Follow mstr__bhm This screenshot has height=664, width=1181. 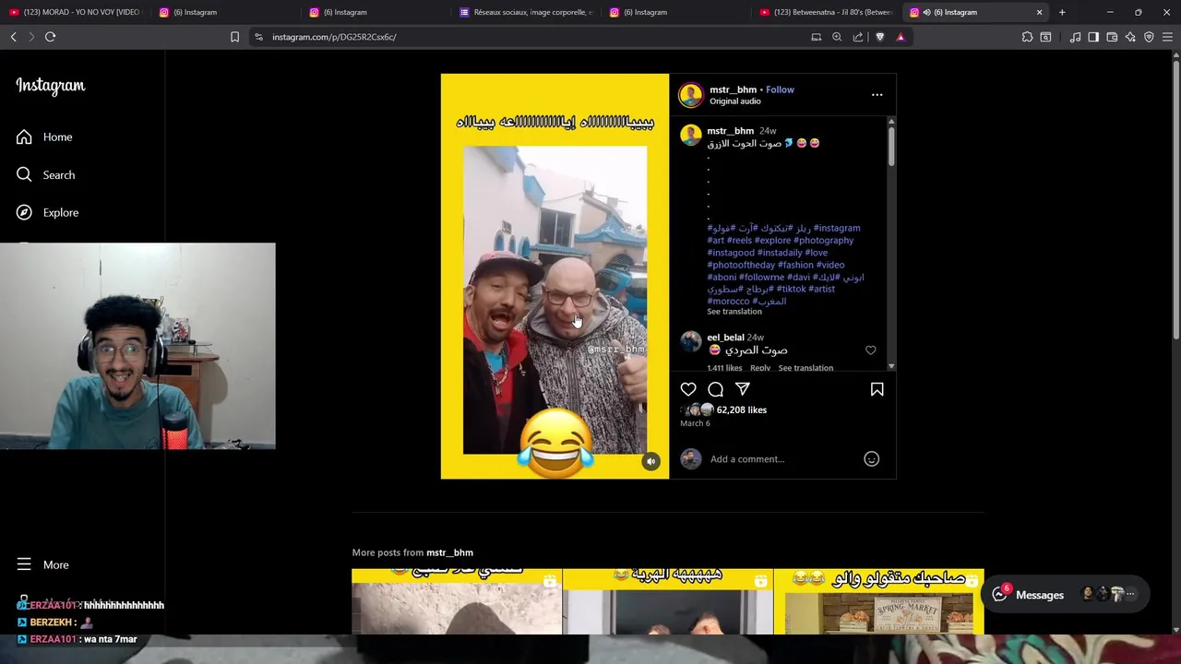[x=780, y=89]
